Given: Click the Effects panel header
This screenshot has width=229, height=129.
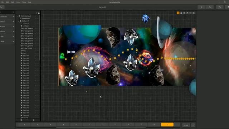Looking at the screenshot, I should click(7, 32).
